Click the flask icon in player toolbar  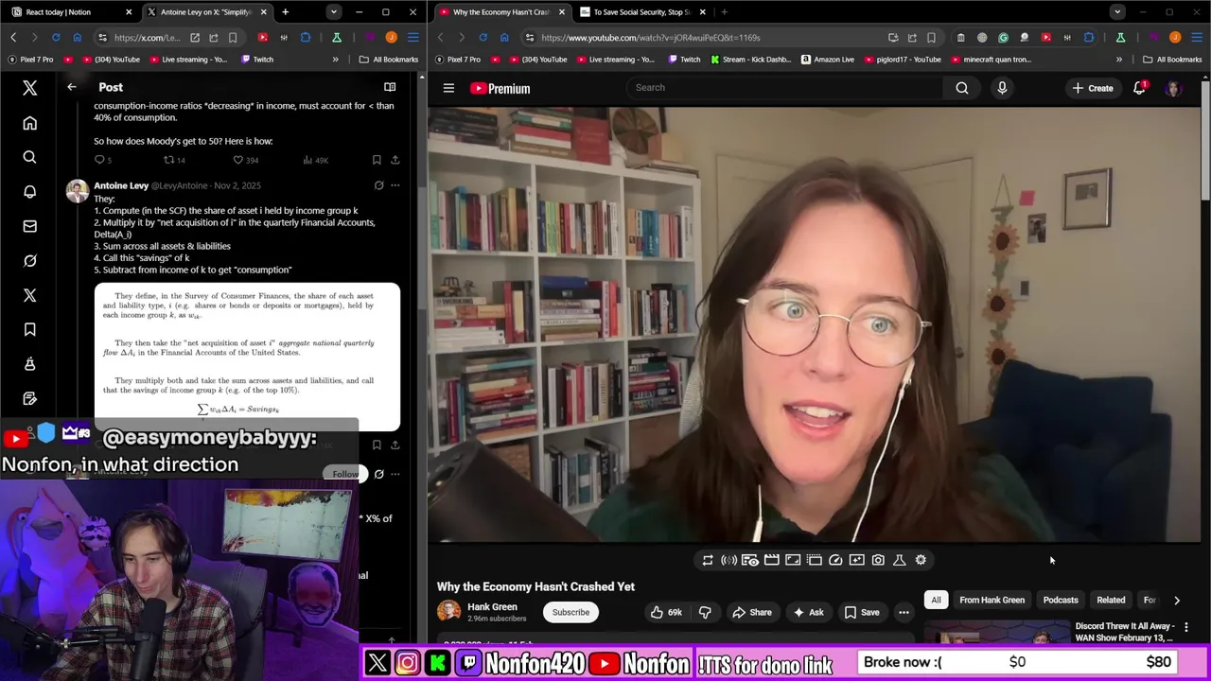[900, 560]
